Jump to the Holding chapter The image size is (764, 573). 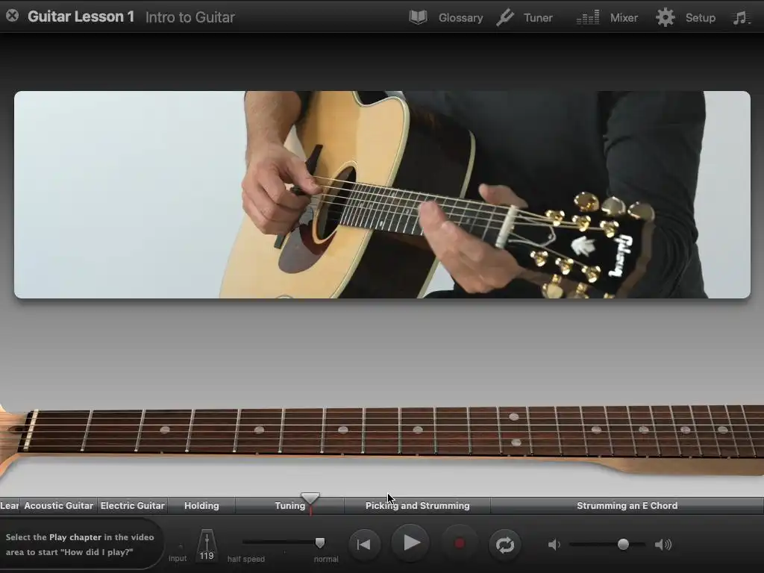tap(201, 506)
